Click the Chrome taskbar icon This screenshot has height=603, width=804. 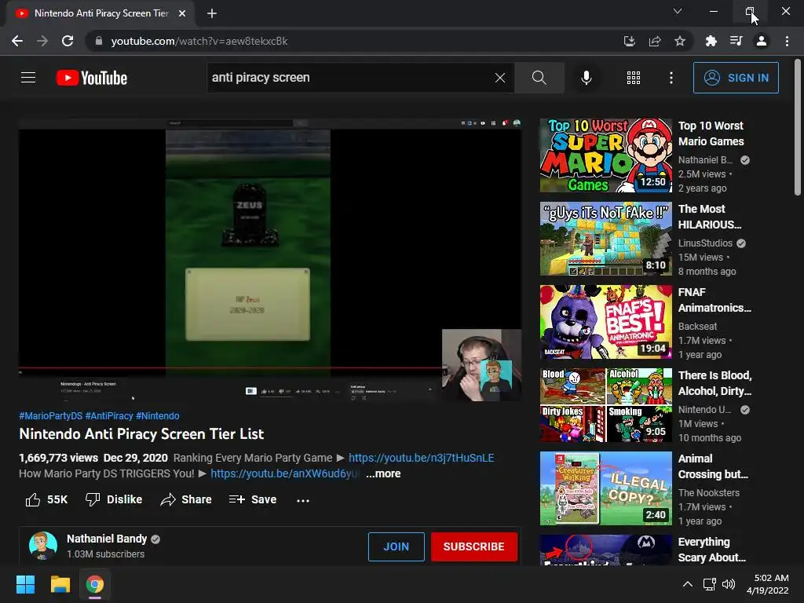coord(95,584)
